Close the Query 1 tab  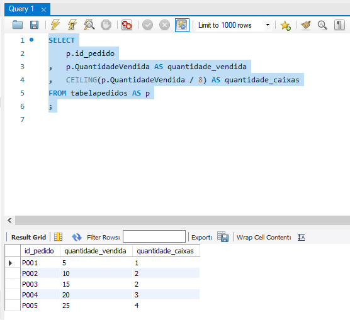point(44,9)
